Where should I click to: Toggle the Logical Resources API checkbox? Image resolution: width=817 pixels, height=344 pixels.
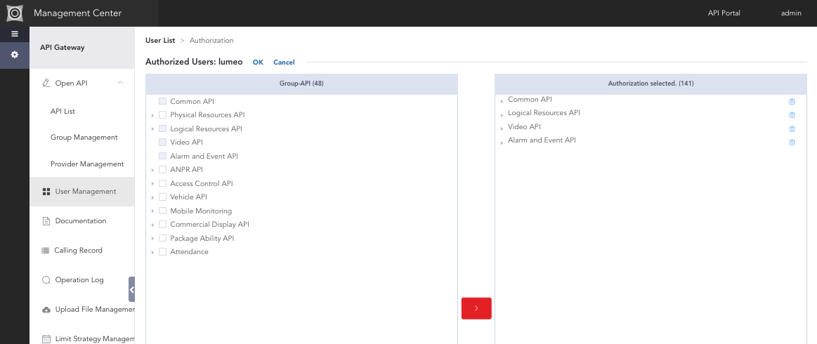[162, 128]
